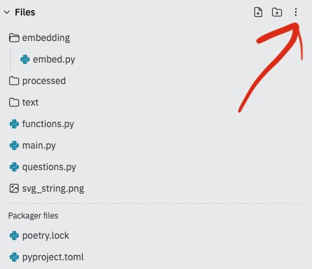Click the new folder icon
This screenshot has height=269, width=312.
[x=277, y=12]
